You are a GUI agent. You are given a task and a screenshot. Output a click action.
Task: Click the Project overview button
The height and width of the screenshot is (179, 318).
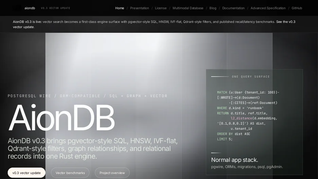tap(112, 173)
